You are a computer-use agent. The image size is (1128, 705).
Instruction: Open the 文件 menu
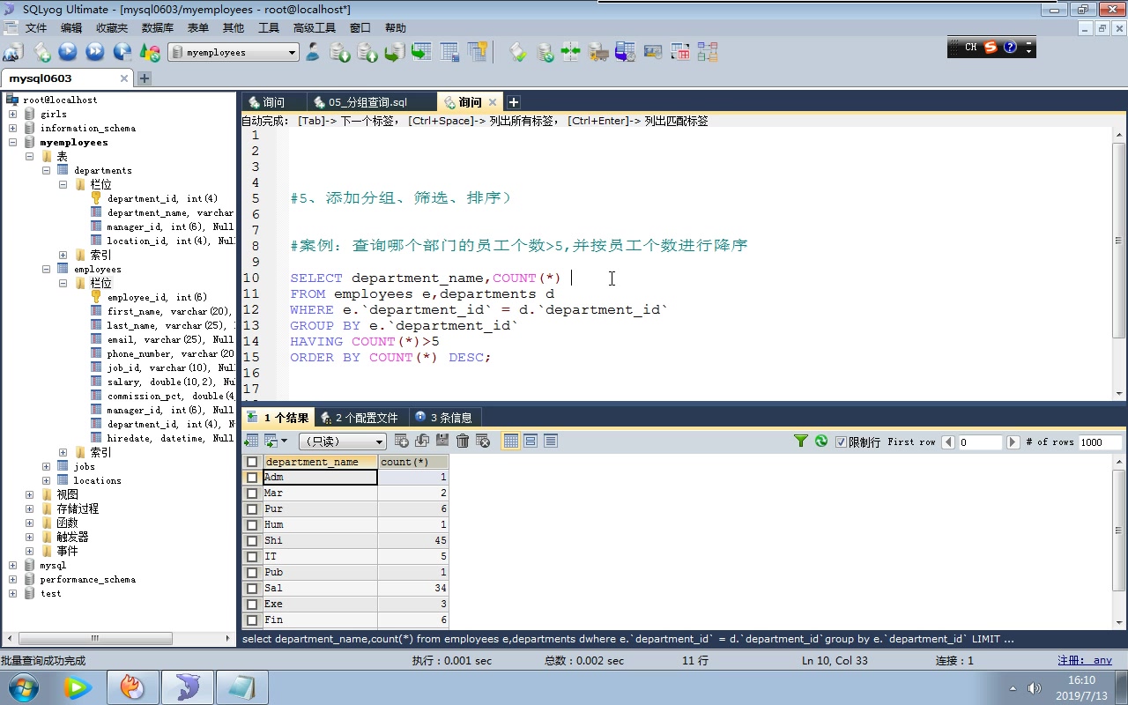click(36, 28)
